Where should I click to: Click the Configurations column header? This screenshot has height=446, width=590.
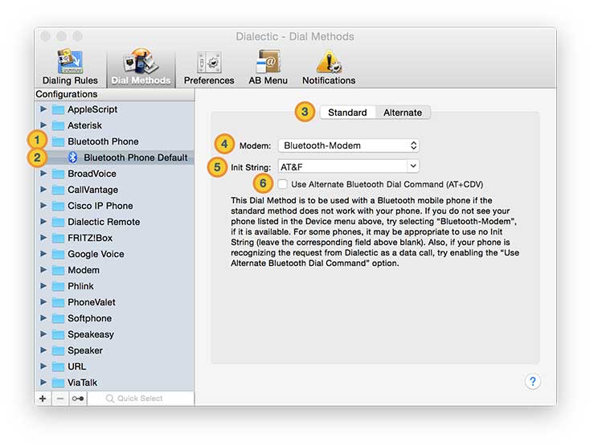click(x=114, y=94)
